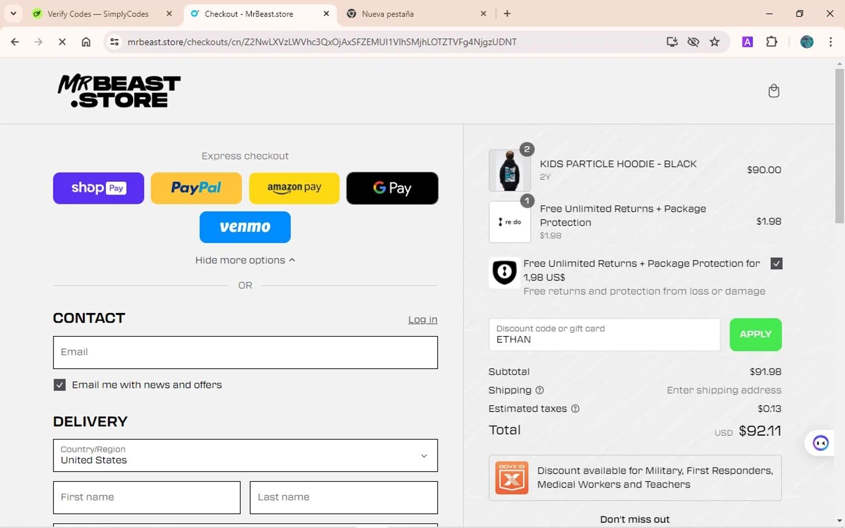Bookmark this page with the star
The height and width of the screenshot is (528, 845).
coord(714,42)
